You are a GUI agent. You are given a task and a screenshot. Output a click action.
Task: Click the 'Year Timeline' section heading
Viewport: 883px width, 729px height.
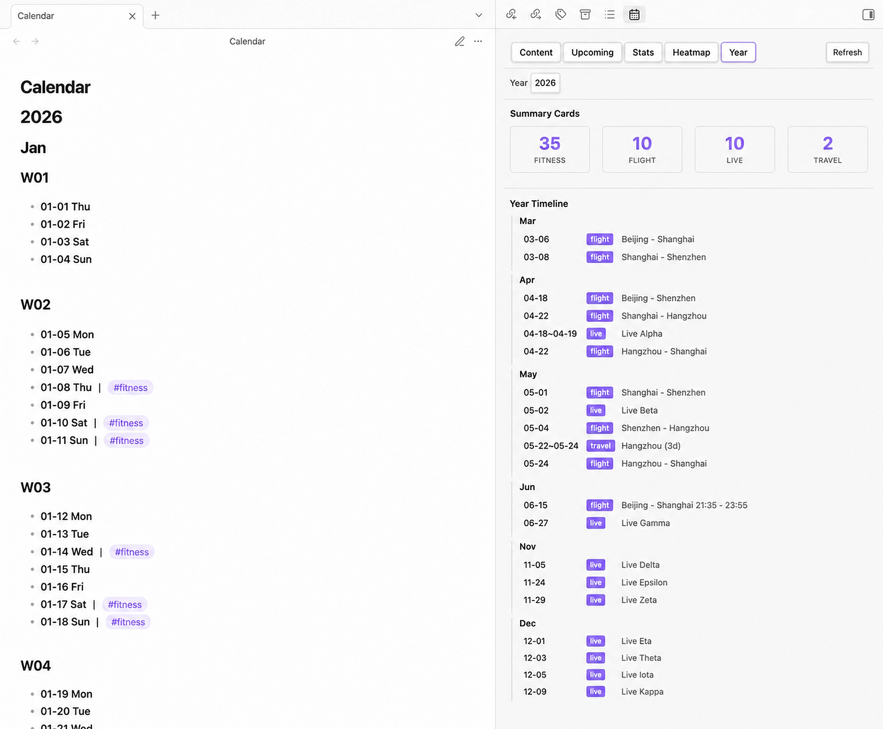539,204
